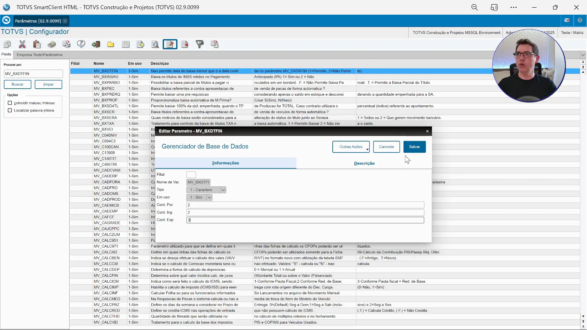Screen dimensions: 587x330
Task: Expand the Em uso Sim dropdown
Action: (209, 197)
